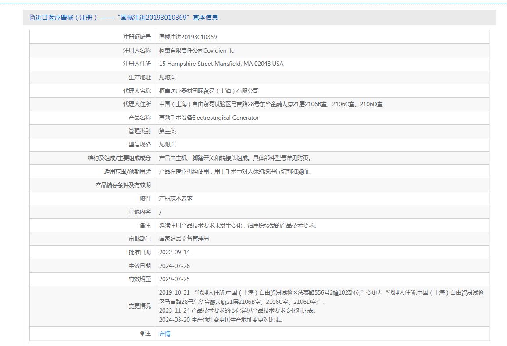
Task: Click the 见附页 value in 生产地址 row
Action: pyautogui.click(x=168, y=77)
